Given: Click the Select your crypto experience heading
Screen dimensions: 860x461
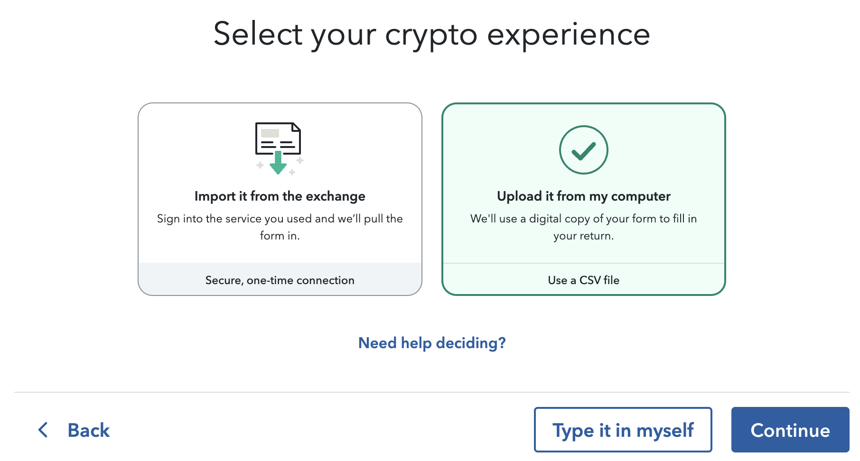Looking at the screenshot, I should click(x=430, y=34).
